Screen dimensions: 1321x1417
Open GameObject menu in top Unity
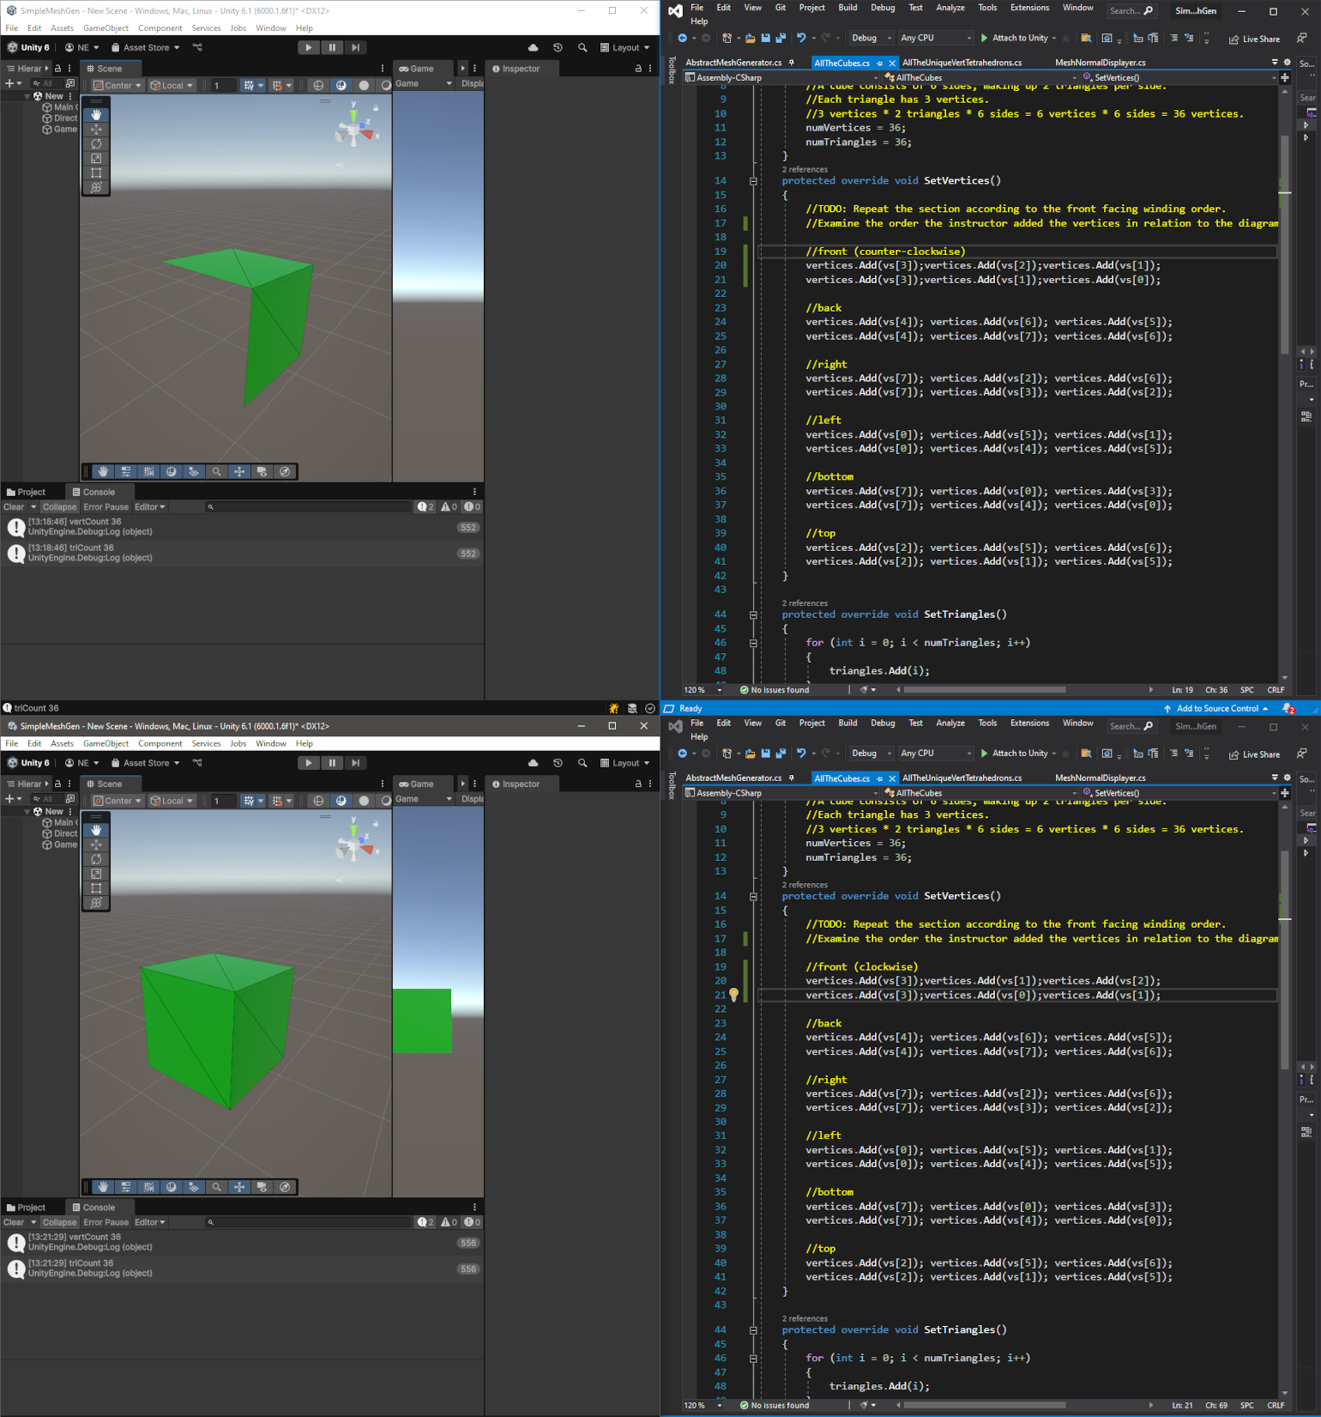click(x=106, y=28)
